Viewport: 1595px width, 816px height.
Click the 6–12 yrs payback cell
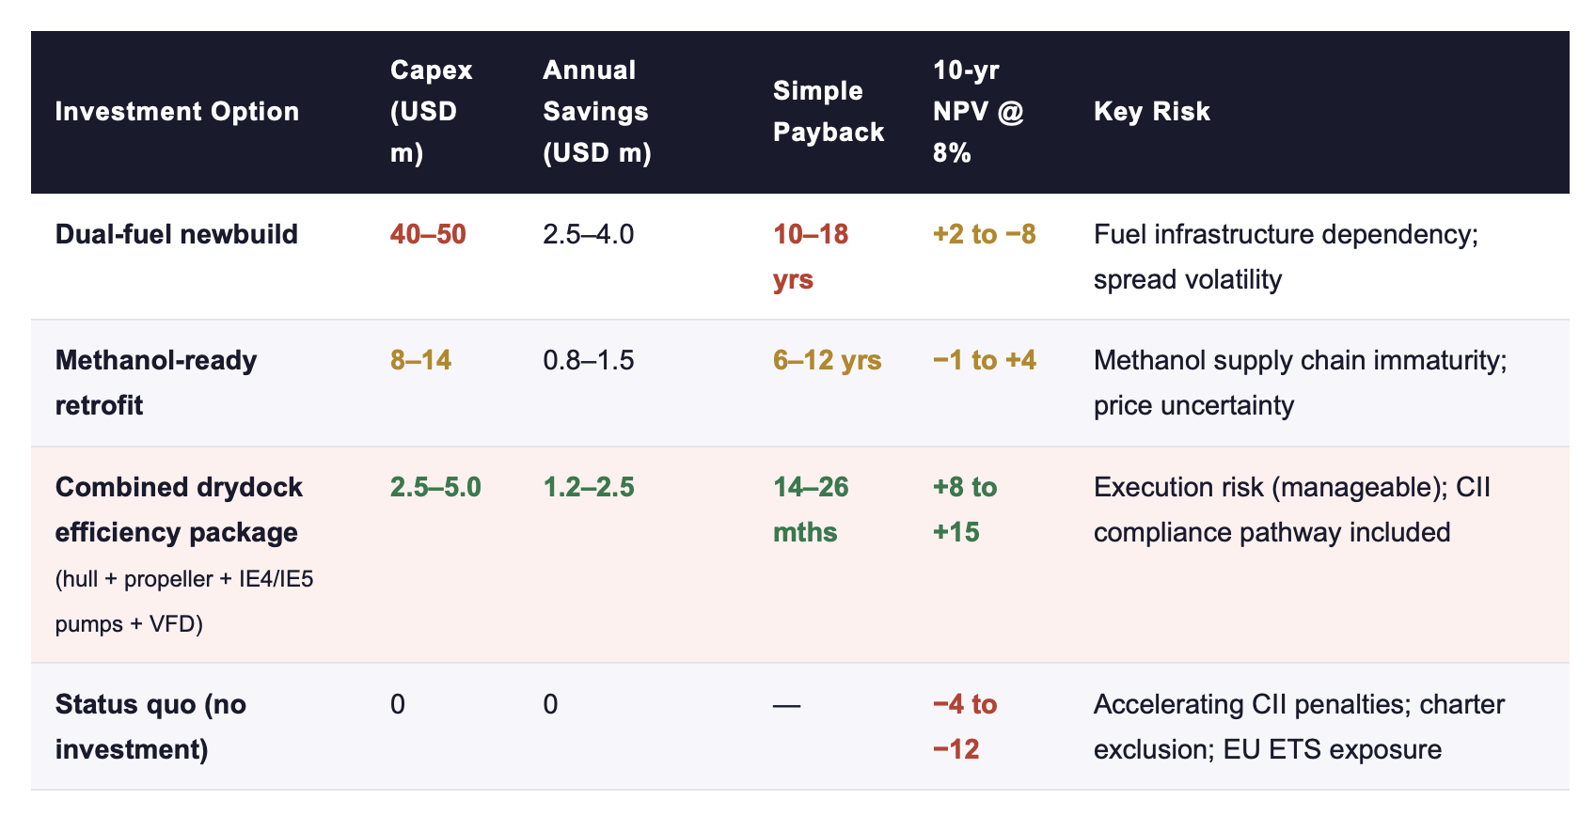828,360
